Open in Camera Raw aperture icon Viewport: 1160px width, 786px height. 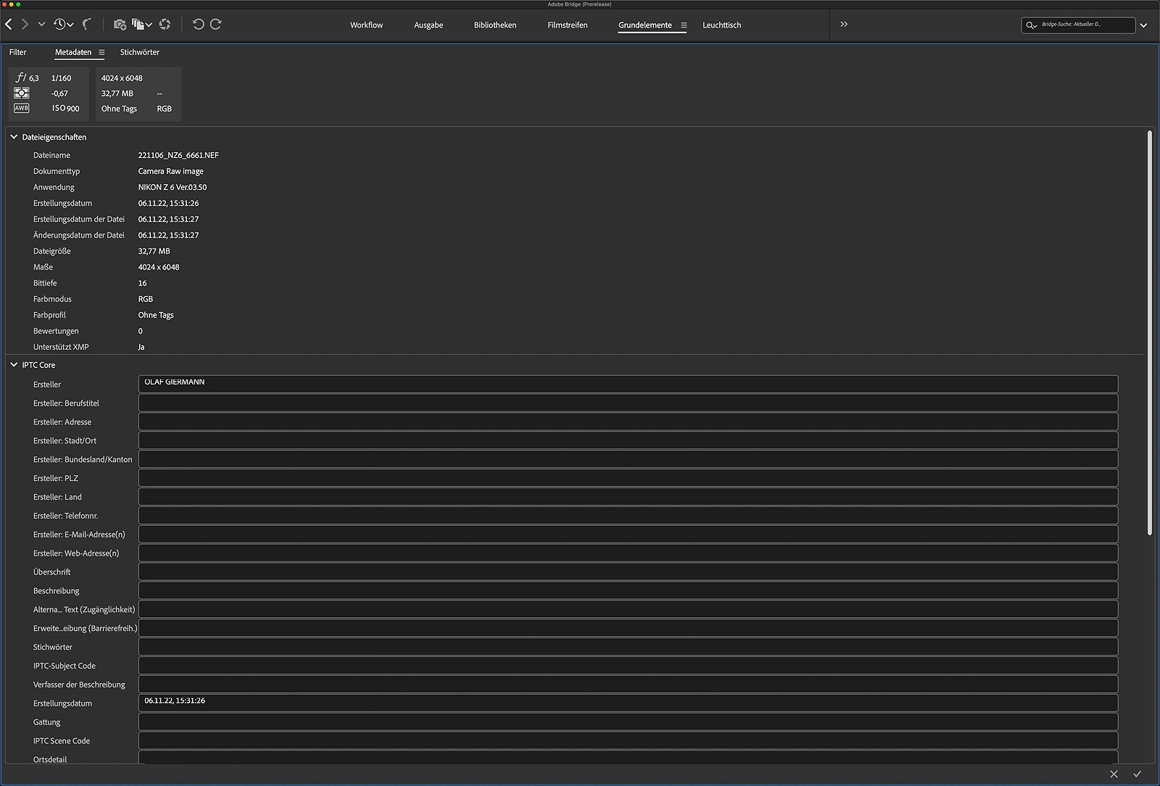click(x=165, y=25)
